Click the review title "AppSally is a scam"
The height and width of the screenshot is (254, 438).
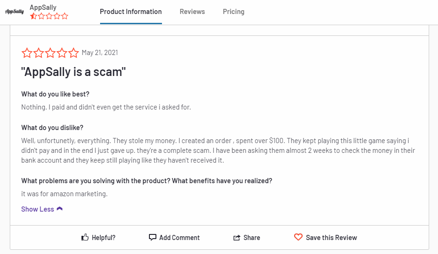coord(74,72)
